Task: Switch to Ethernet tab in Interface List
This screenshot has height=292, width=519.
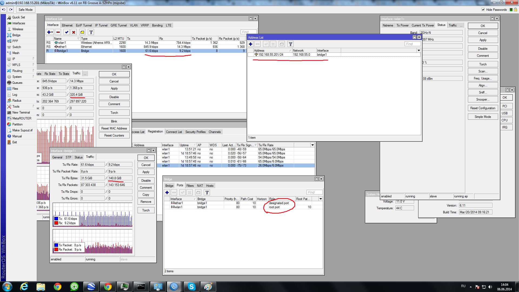Action: point(67,25)
